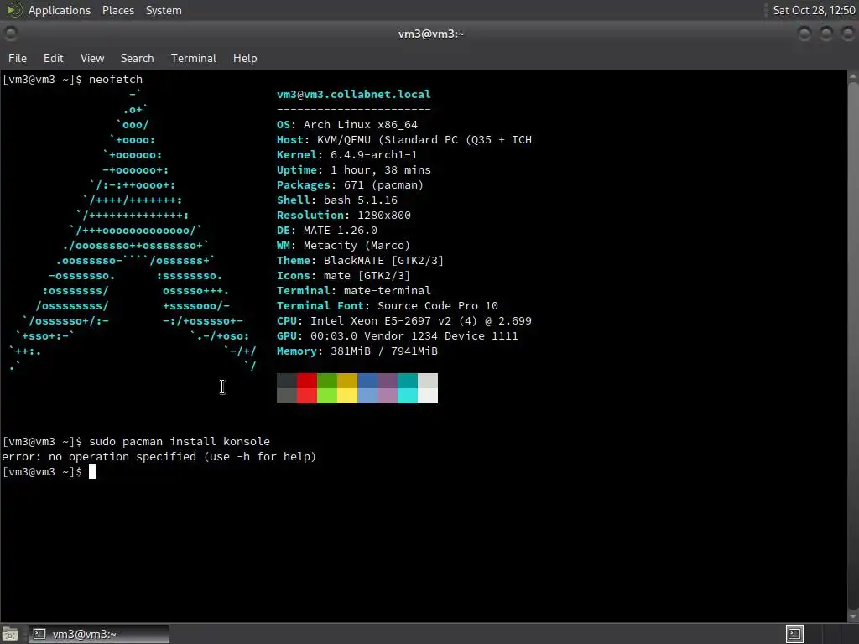Click the DE: MATE 1.26.0 line

[x=327, y=230]
